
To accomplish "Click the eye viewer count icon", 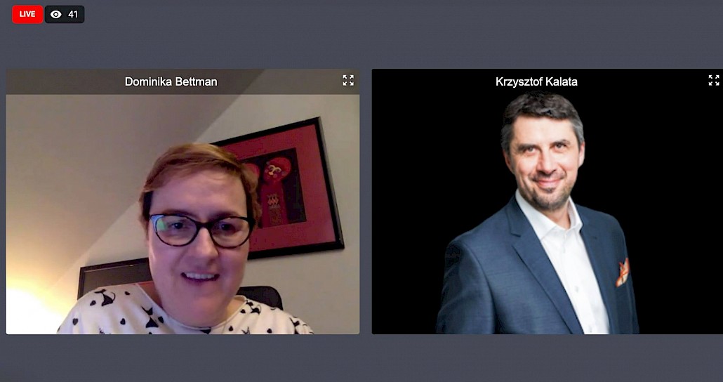I will 55,14.
